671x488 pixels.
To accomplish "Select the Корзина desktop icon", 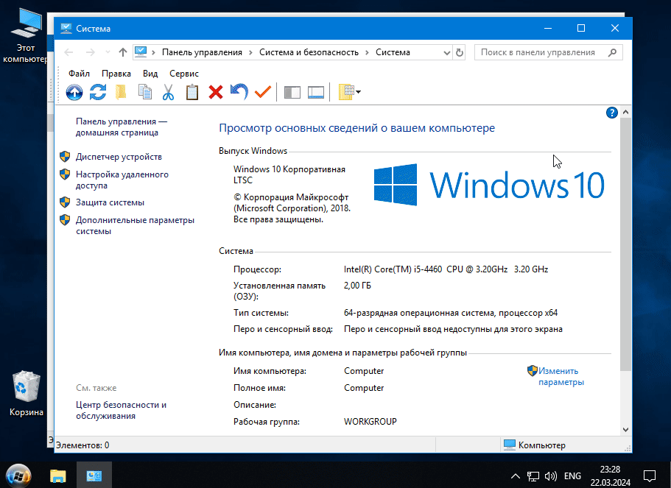I will (x=26, y=394).
